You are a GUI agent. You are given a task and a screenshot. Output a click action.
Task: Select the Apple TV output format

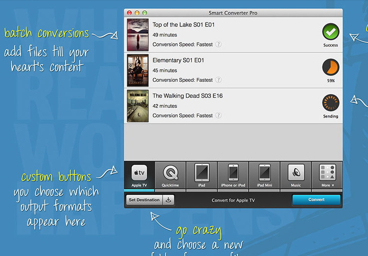point(139,176)
